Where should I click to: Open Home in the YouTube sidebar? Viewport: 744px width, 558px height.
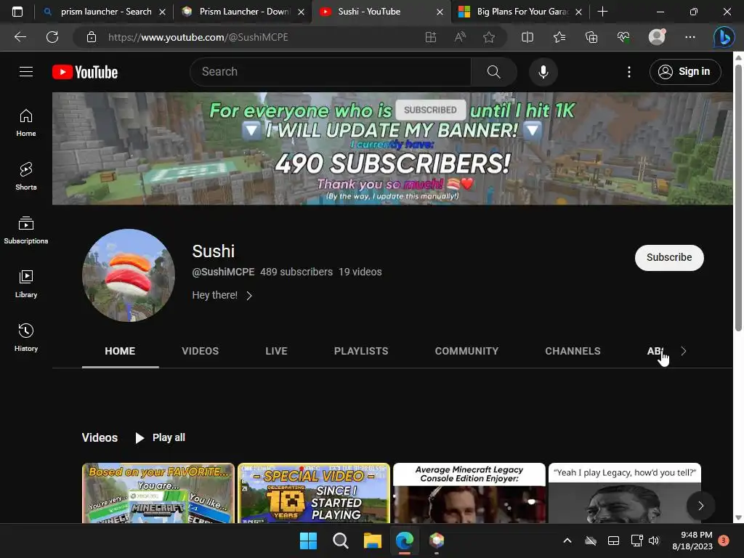[x=26, y=123]
